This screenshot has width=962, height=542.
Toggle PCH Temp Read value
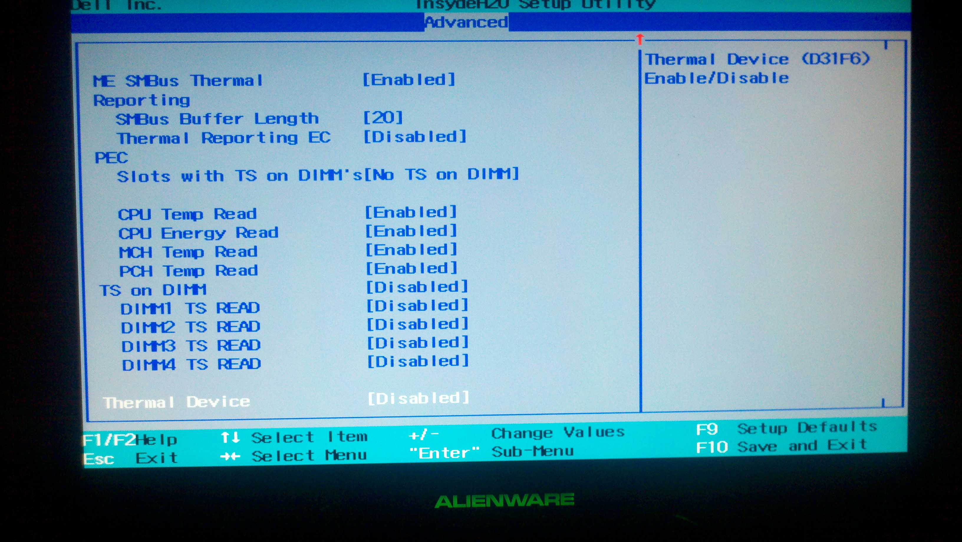(x=411, y=268)
